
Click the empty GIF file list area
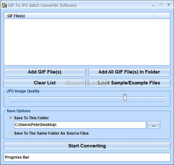[87, 42]
